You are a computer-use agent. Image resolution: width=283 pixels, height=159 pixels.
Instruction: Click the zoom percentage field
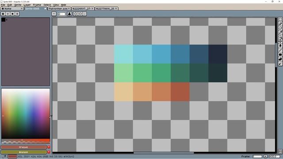275,156
